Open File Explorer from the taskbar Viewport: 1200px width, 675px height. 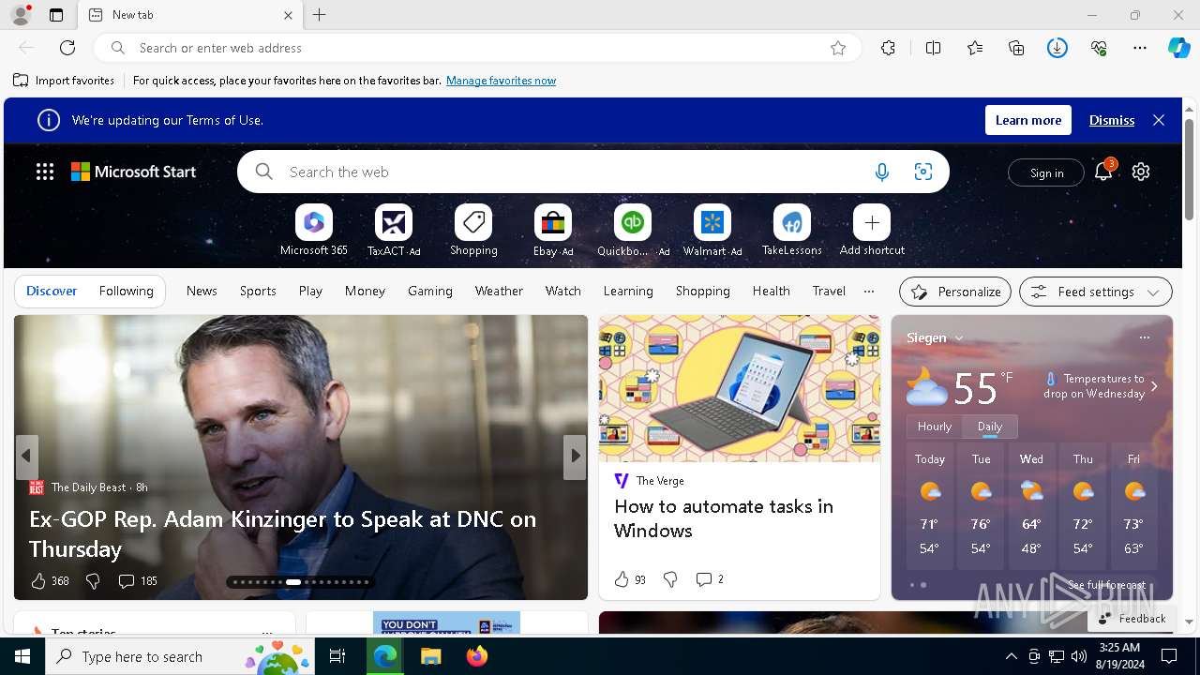[431, 656]
